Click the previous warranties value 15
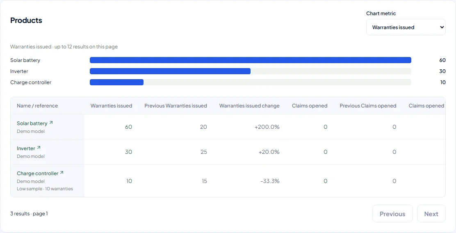The height and width of the screenshot is (233, 456). (205, 181)
